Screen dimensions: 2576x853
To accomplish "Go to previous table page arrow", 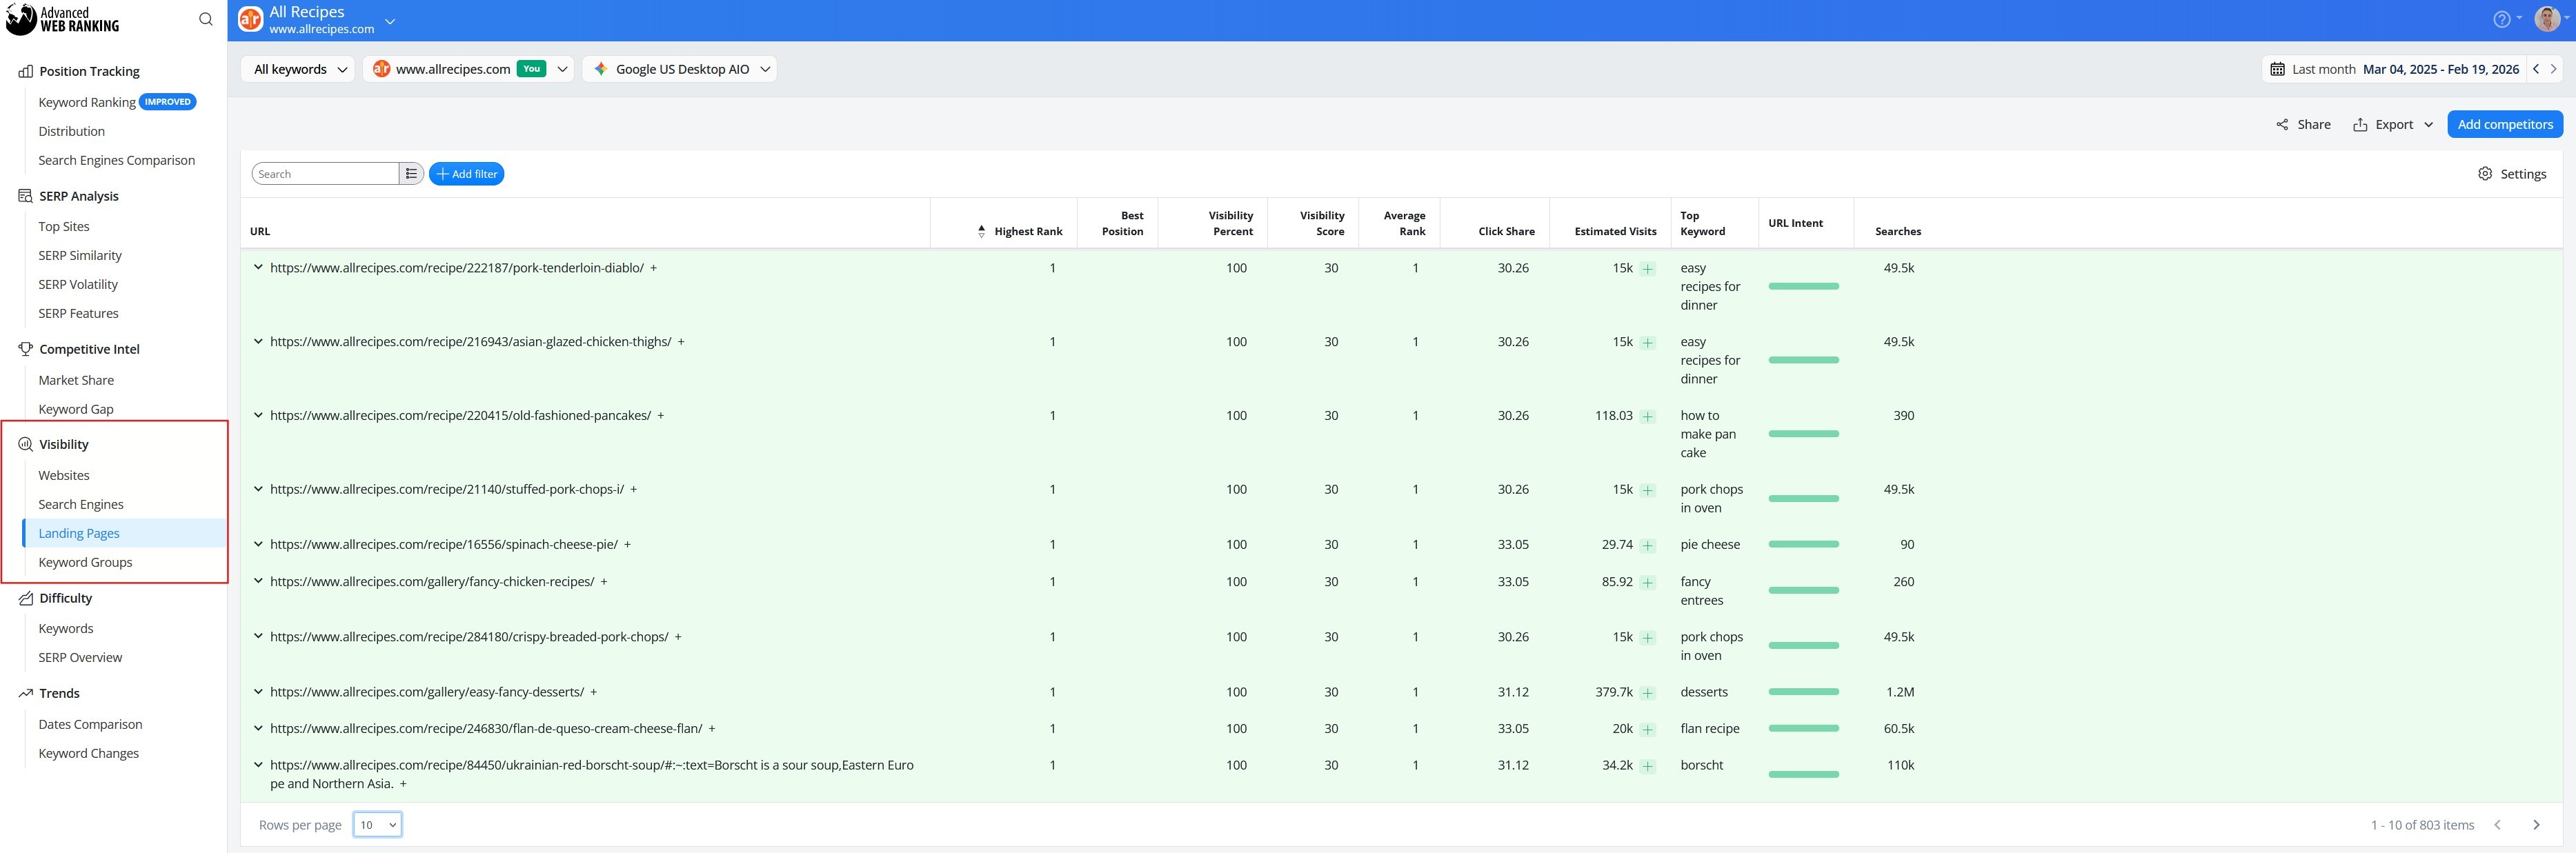I will point(2497,825).
